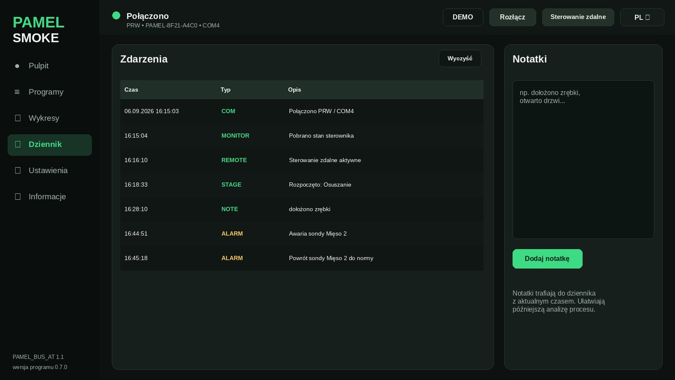The height and width of the screenshot is (380, 675).
Task: Click 'Awaria sondy Mięso 2' alarm description
Action: [x=318, y=234]
